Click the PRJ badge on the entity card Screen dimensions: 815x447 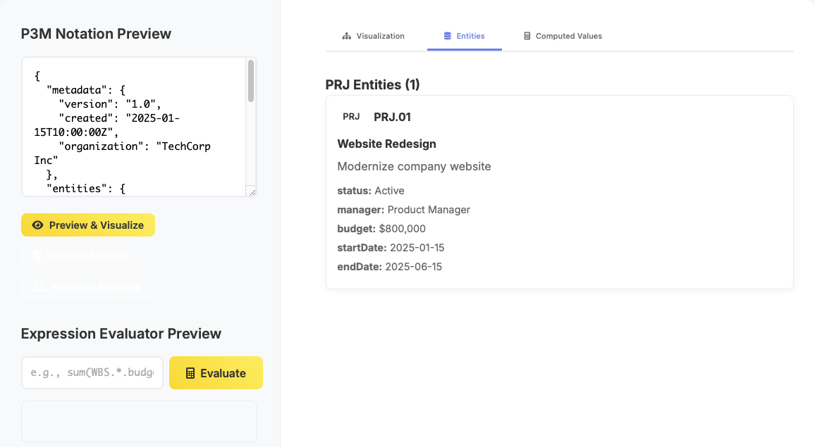coord(351,116)
